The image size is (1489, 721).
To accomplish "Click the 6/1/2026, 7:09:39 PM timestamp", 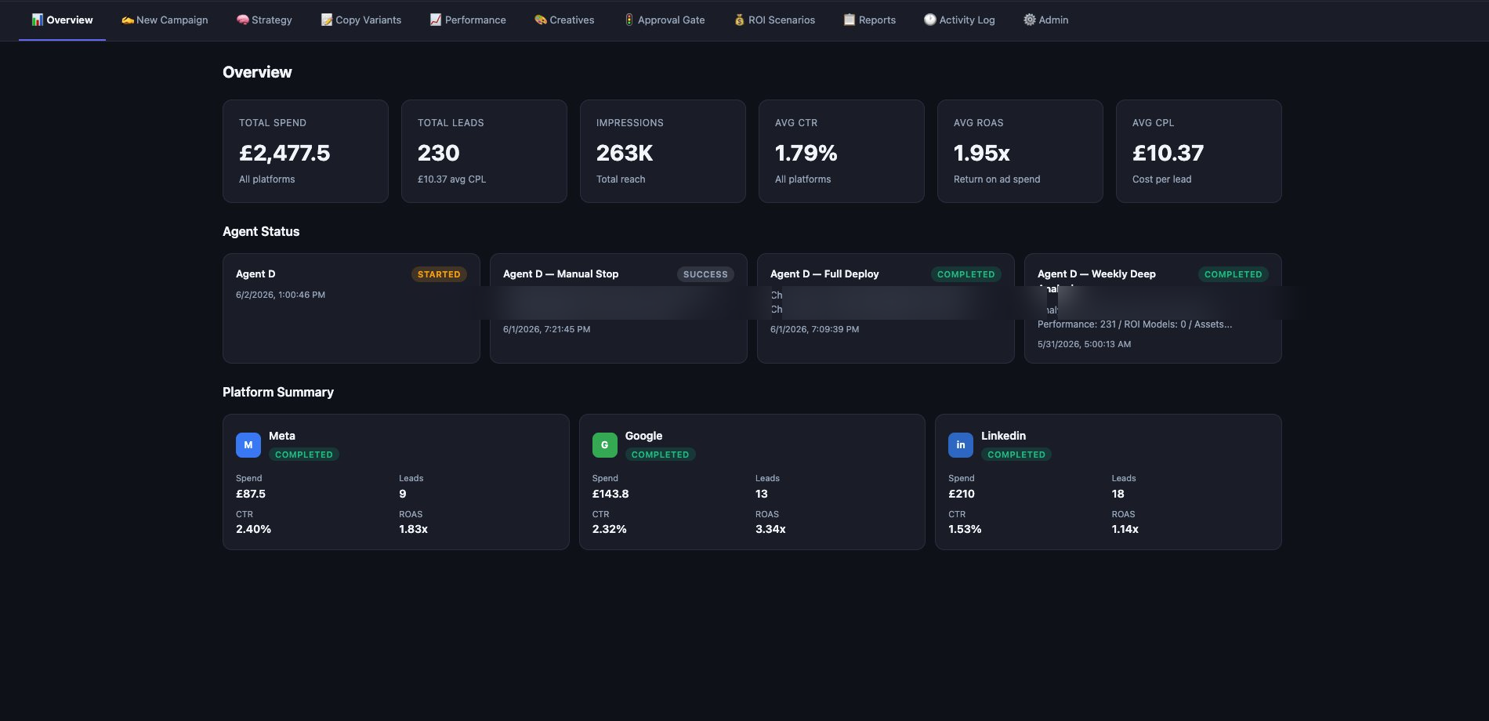I will pyautogui.click(x=815, y=329).
